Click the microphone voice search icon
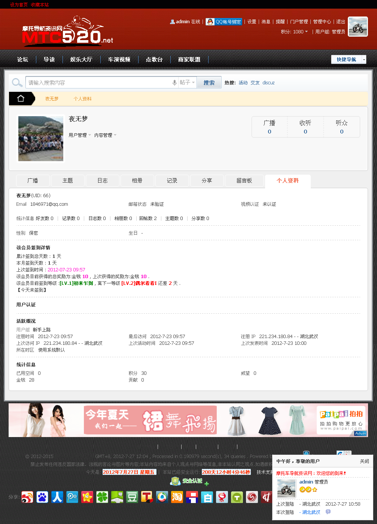 click(x=174, y=83)
